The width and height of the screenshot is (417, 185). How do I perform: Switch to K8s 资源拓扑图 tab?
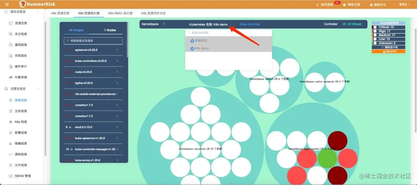click(x=89, y=13)
